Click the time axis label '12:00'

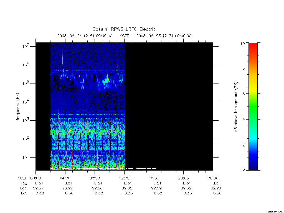click(124, 178)
